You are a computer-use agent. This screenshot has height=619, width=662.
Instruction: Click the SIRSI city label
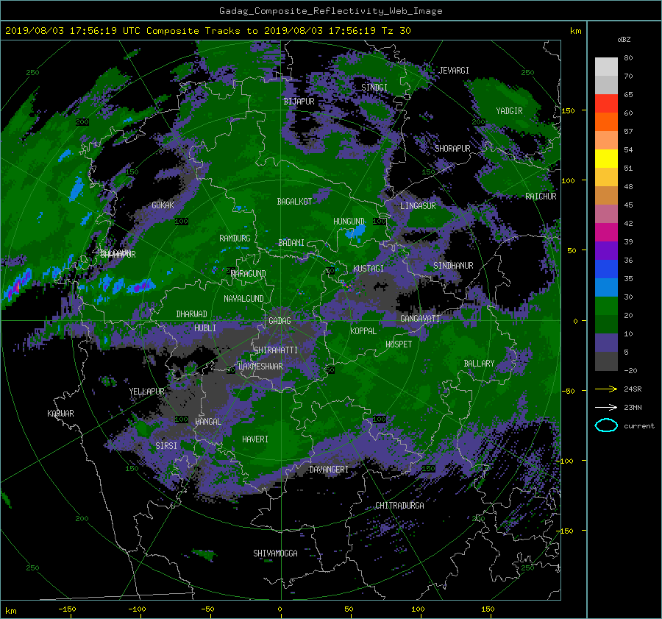(166, 446)
